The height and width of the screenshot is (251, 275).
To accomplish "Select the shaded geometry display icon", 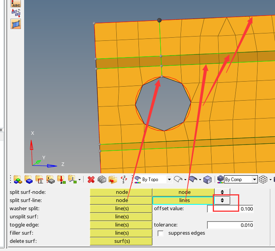I will pyautogui.click(x=193, y=180).
